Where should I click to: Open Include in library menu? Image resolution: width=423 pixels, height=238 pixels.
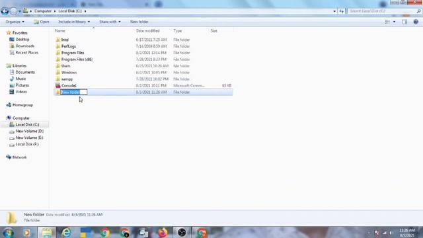74,22
